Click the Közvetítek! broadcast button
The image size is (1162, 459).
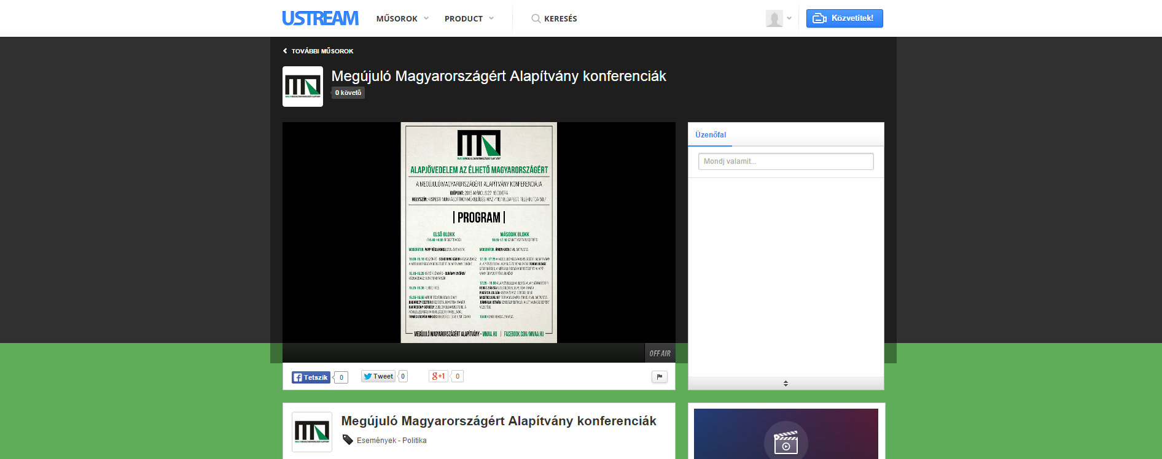tap(844, 18)
